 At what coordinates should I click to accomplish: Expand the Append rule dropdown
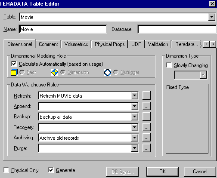(135, 106)
